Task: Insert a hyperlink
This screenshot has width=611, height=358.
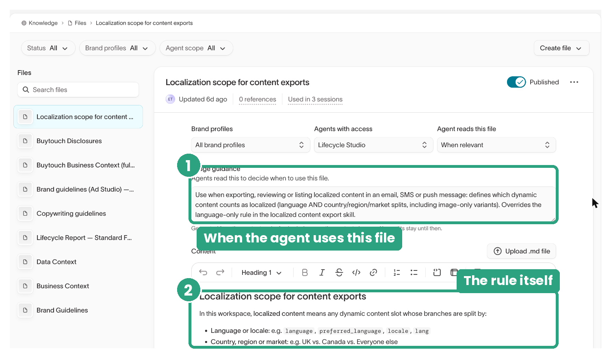Action: point(373,272)
